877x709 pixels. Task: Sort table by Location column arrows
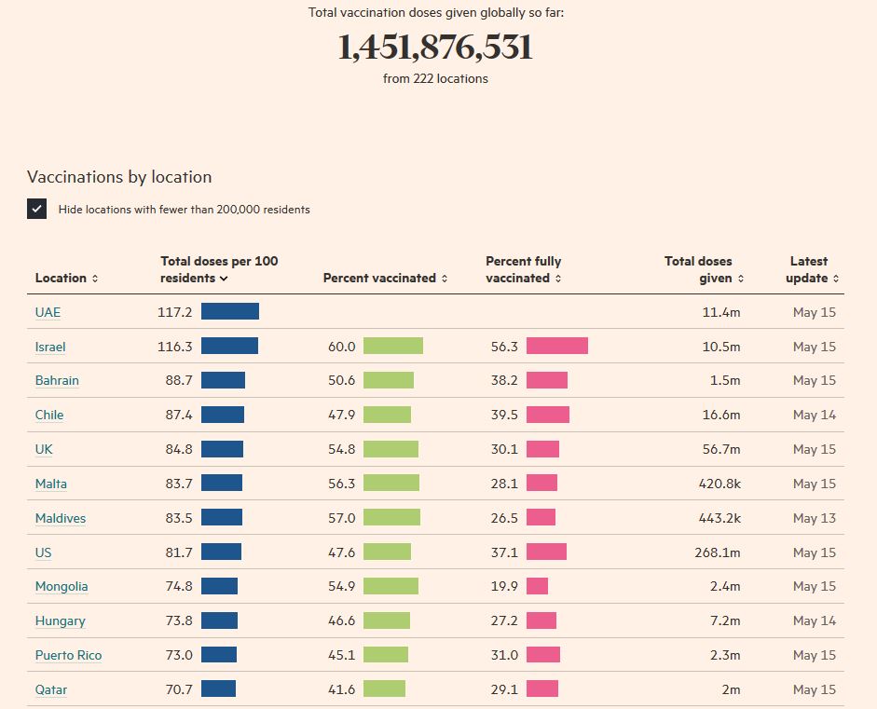pyautogui.click(x=95, y=279)
